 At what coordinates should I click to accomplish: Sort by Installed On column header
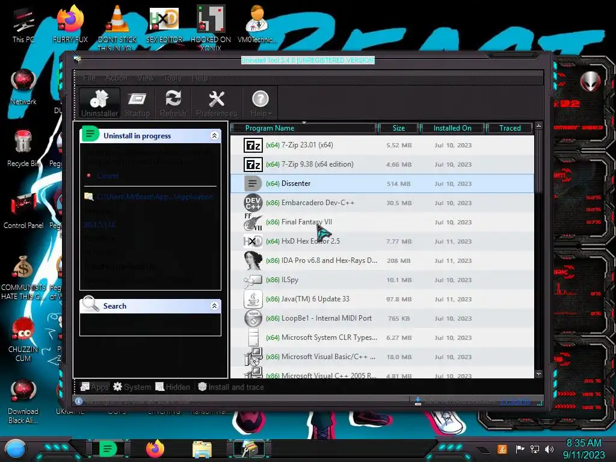click(x=452, y=128)
